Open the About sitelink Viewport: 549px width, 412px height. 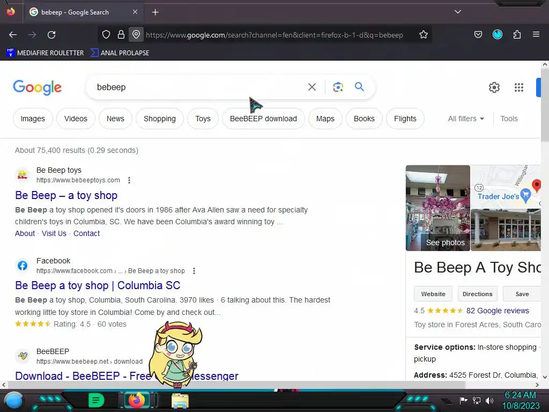[25, 233]
